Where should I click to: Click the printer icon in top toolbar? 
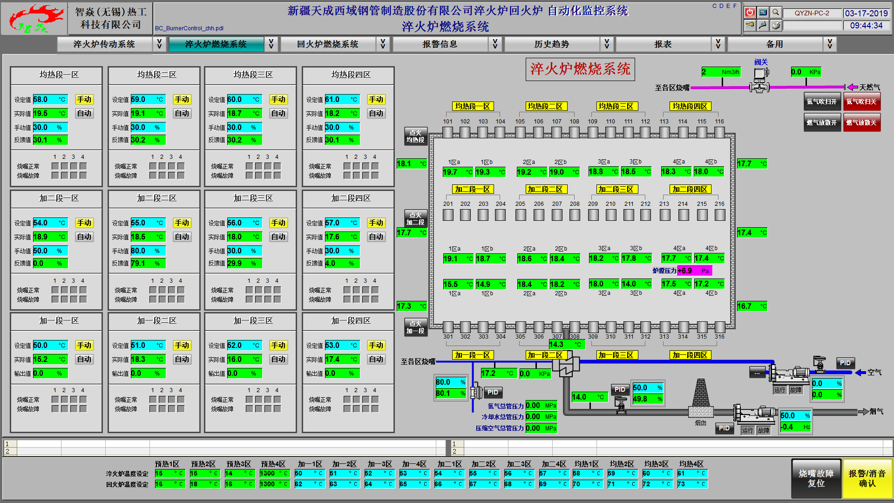[x=776, y=25]
